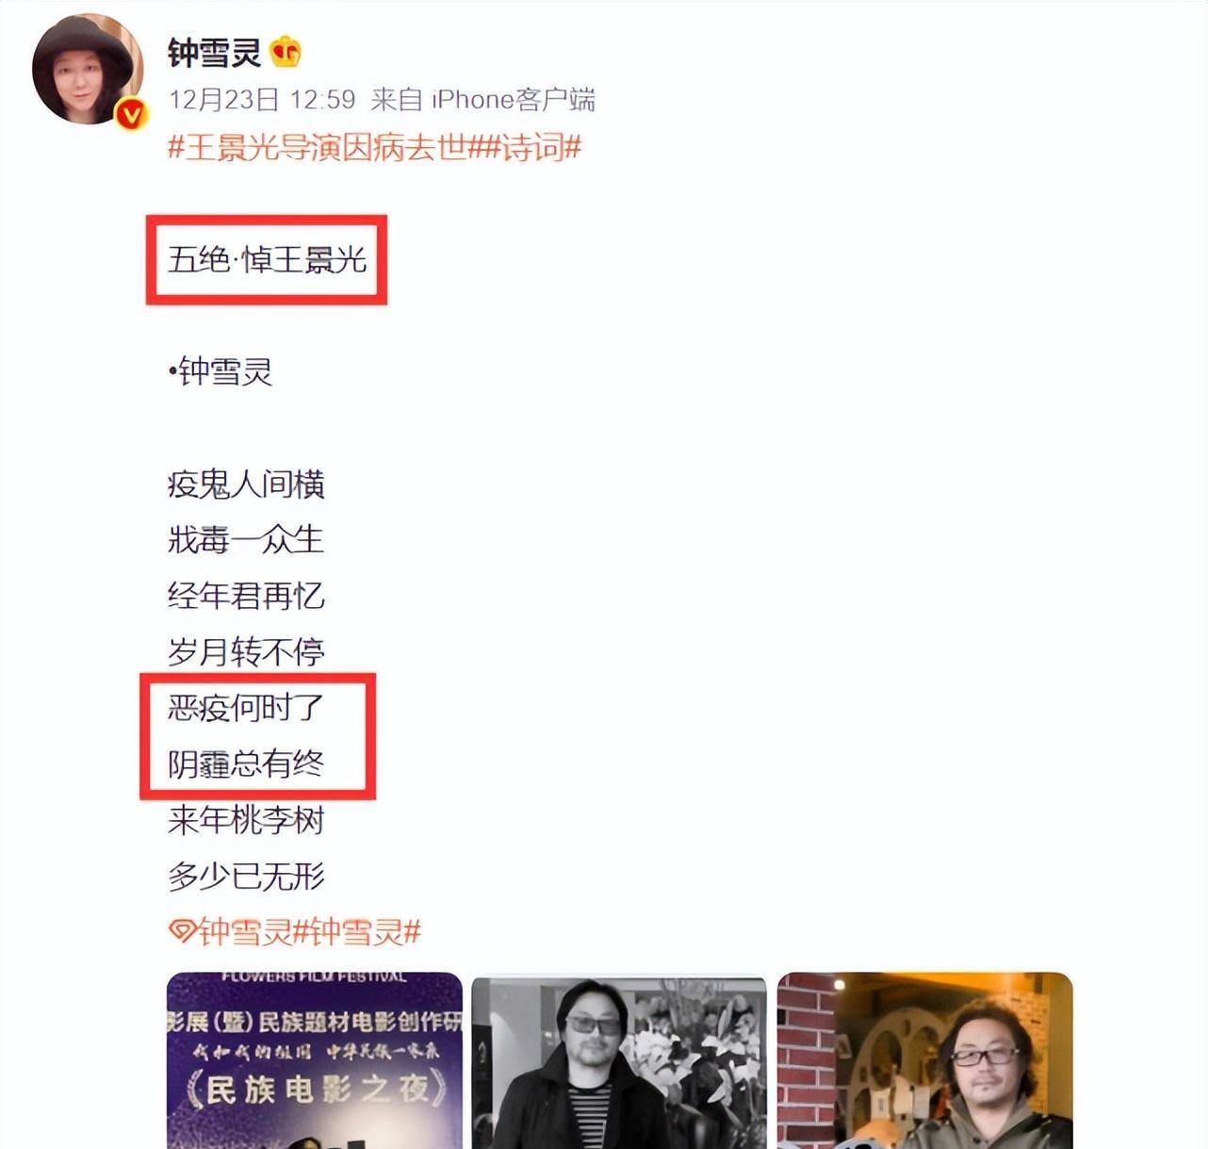Open the black-and-white portrait thumbnail
Screen dimensions: 1208x1149
619,1060
